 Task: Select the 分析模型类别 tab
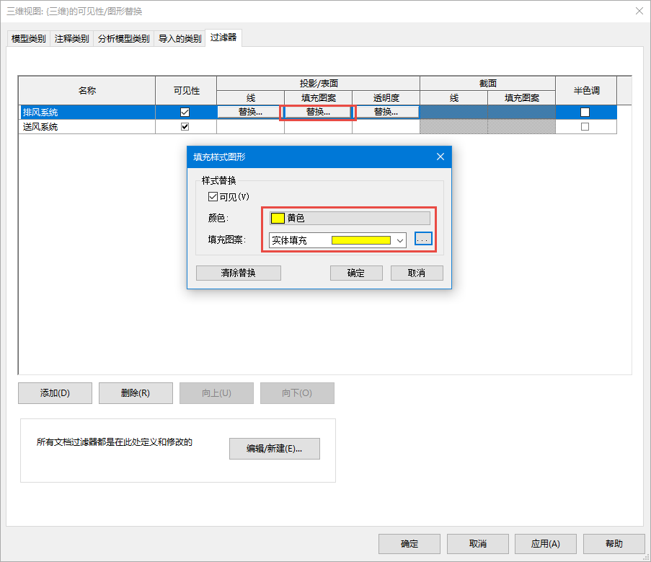click(124, 39)
